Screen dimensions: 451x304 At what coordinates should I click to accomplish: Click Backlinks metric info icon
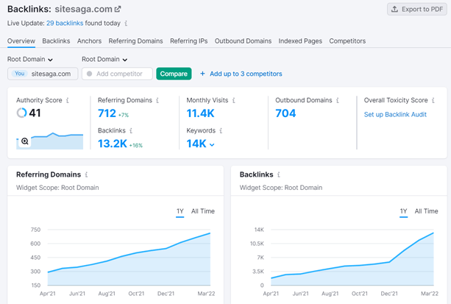click(x=131, y=131)
